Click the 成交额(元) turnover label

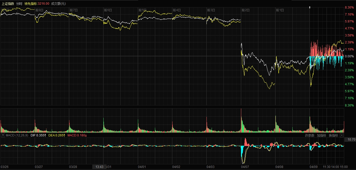pos(59,4)
